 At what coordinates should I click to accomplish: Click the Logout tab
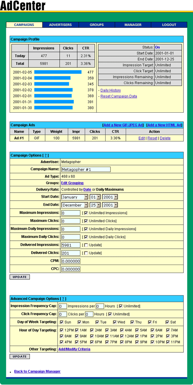169,25
